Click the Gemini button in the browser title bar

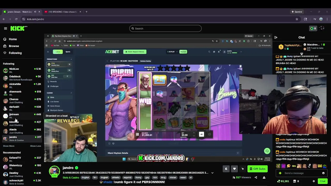(x=297, y=12)
